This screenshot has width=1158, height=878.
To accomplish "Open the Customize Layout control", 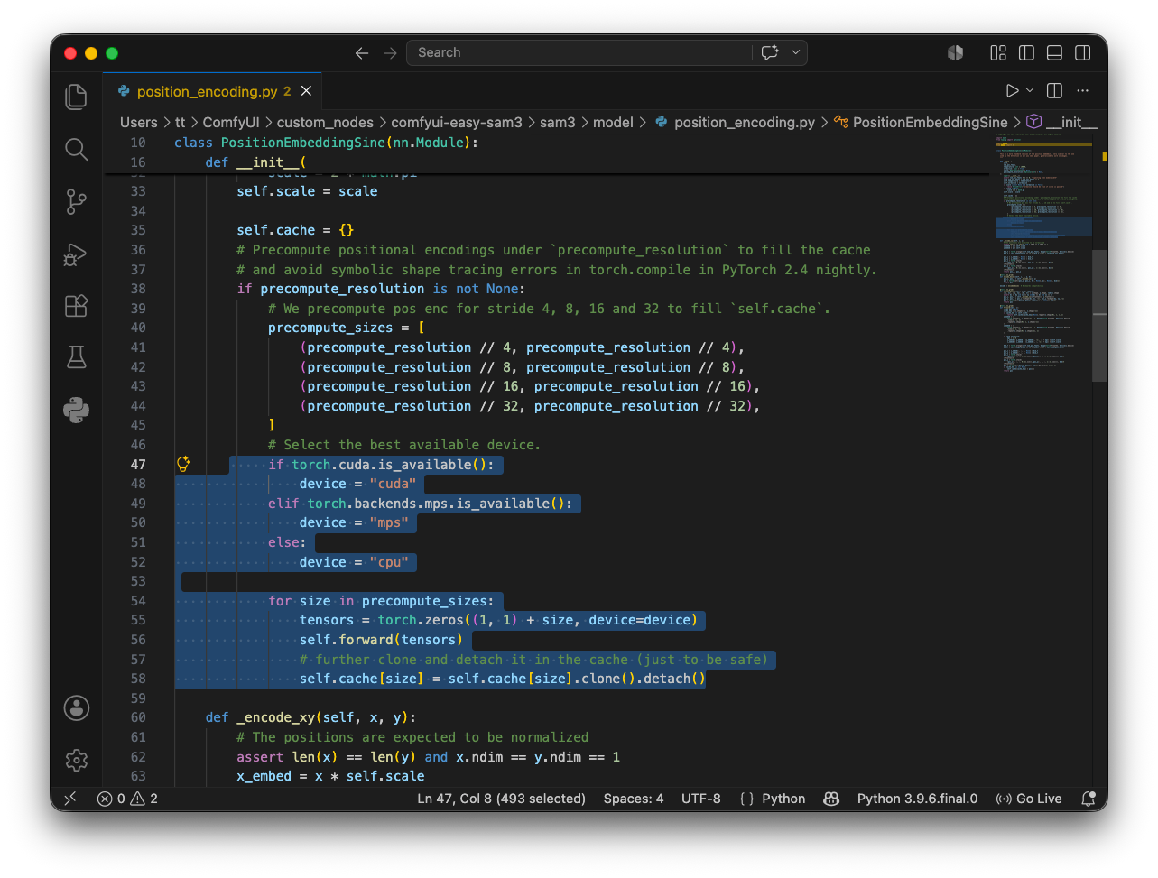I will 998,53.
